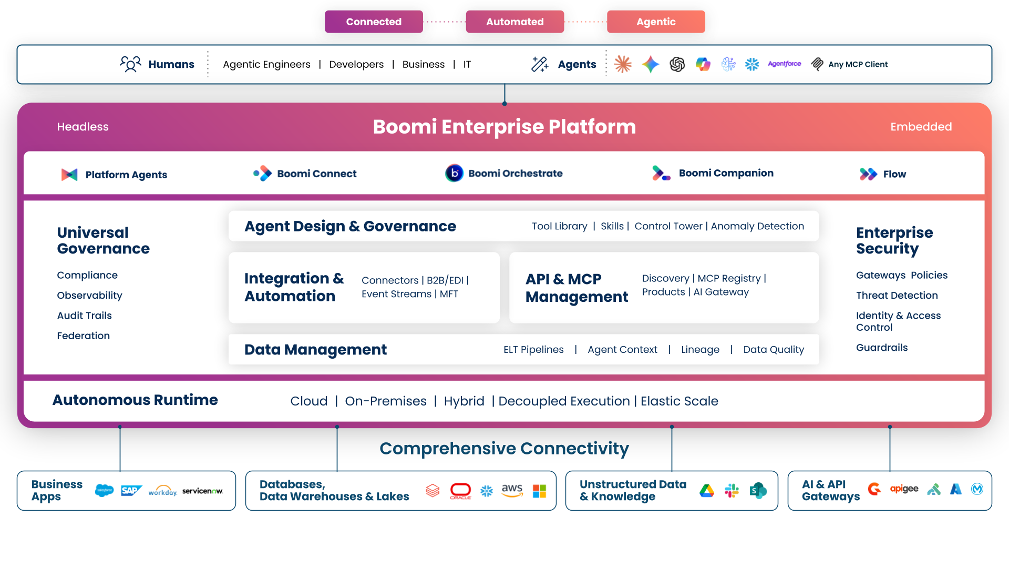Click the OpenAI ChatGPT logo
The image size is (1009, 568).
point(677,64)
